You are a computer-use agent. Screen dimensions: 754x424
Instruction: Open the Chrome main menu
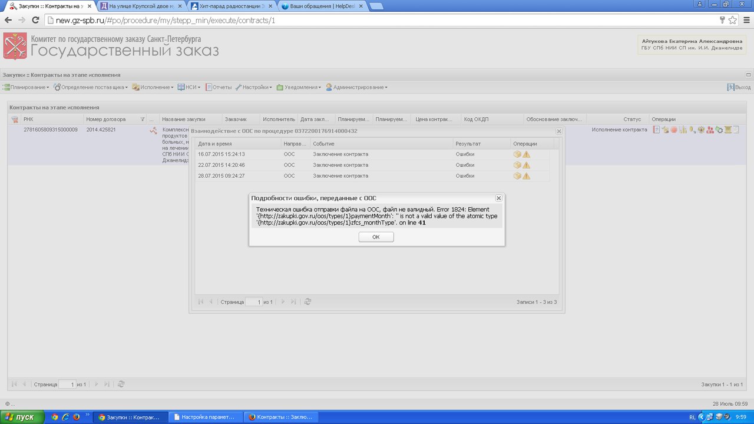coord(746,20)
